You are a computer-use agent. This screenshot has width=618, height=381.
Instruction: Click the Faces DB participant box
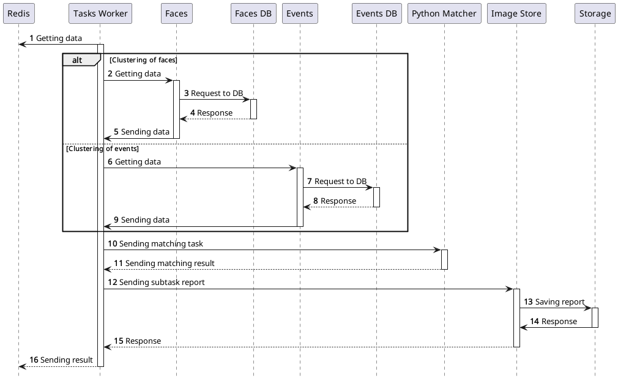coord(253,13)
